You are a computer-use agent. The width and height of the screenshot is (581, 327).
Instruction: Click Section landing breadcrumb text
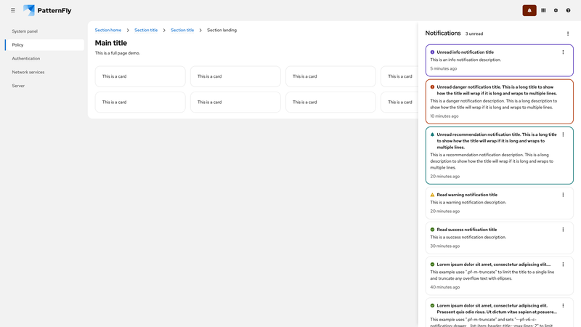222,30
